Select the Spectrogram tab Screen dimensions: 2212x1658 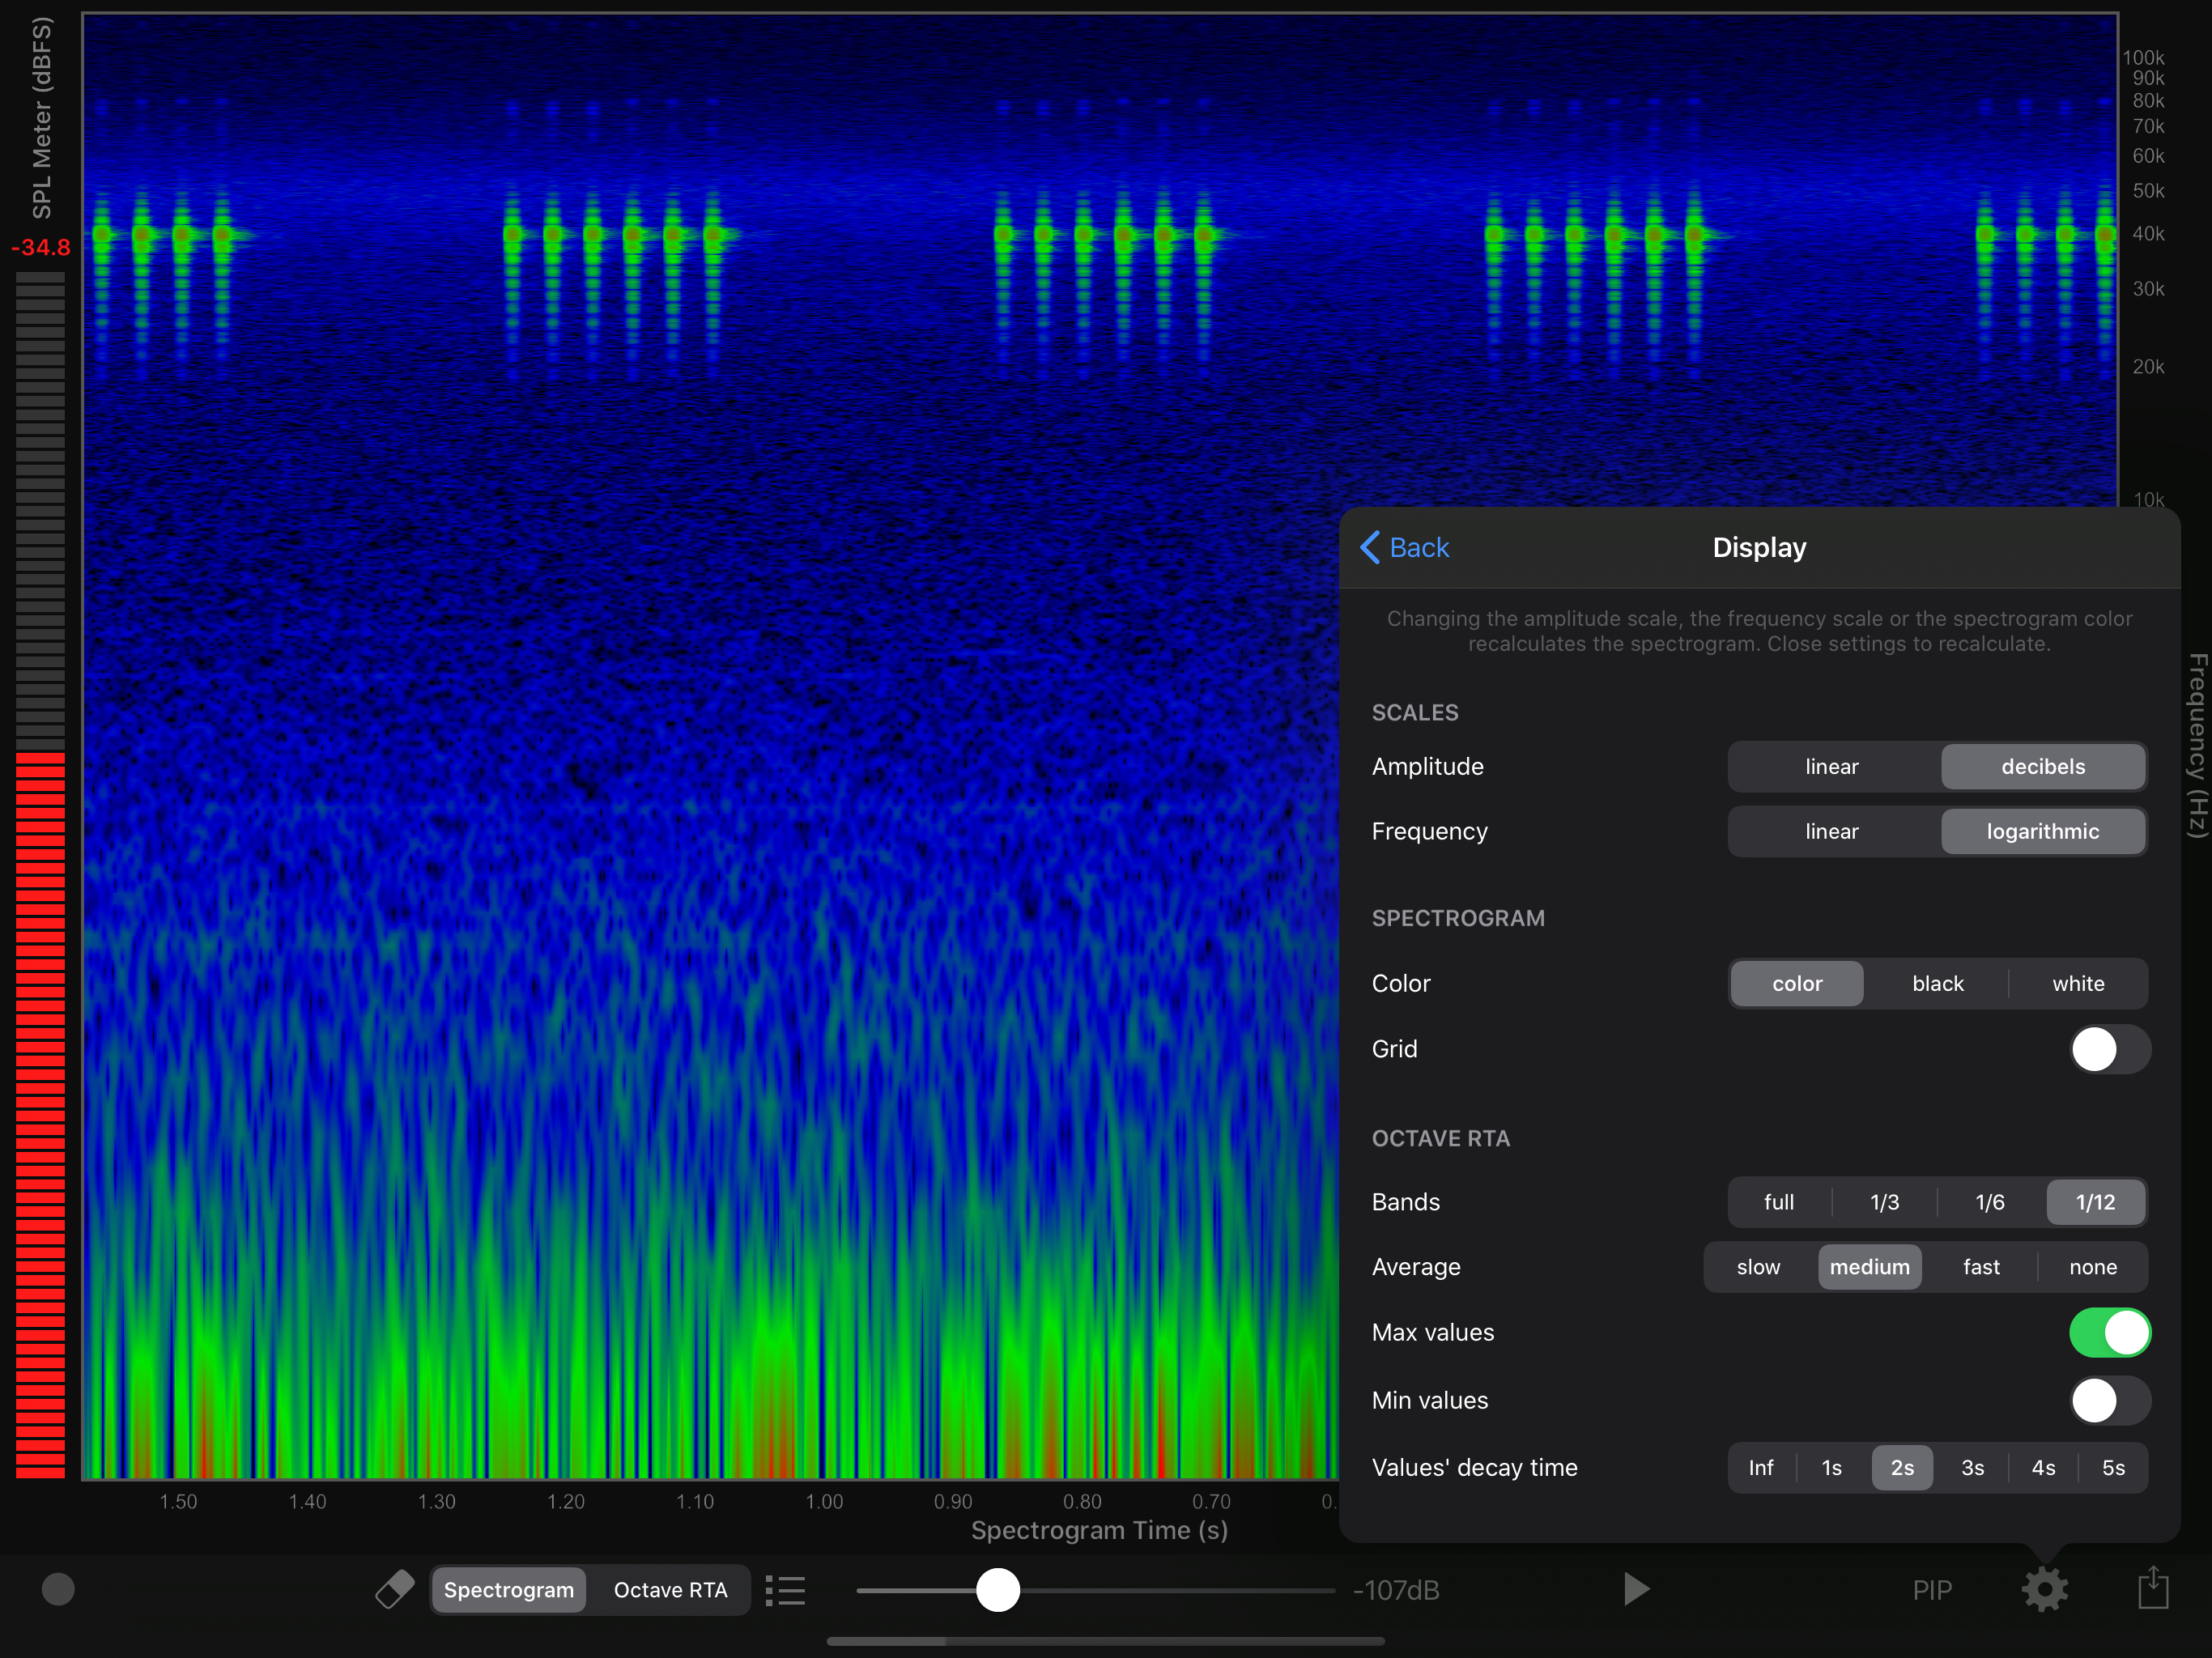point(508,1590)
